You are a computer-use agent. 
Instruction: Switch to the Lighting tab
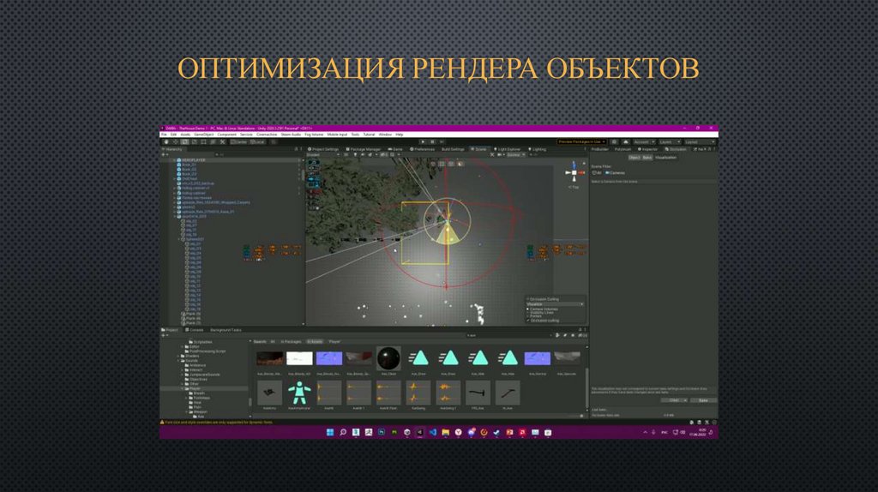tap(537, 149)
